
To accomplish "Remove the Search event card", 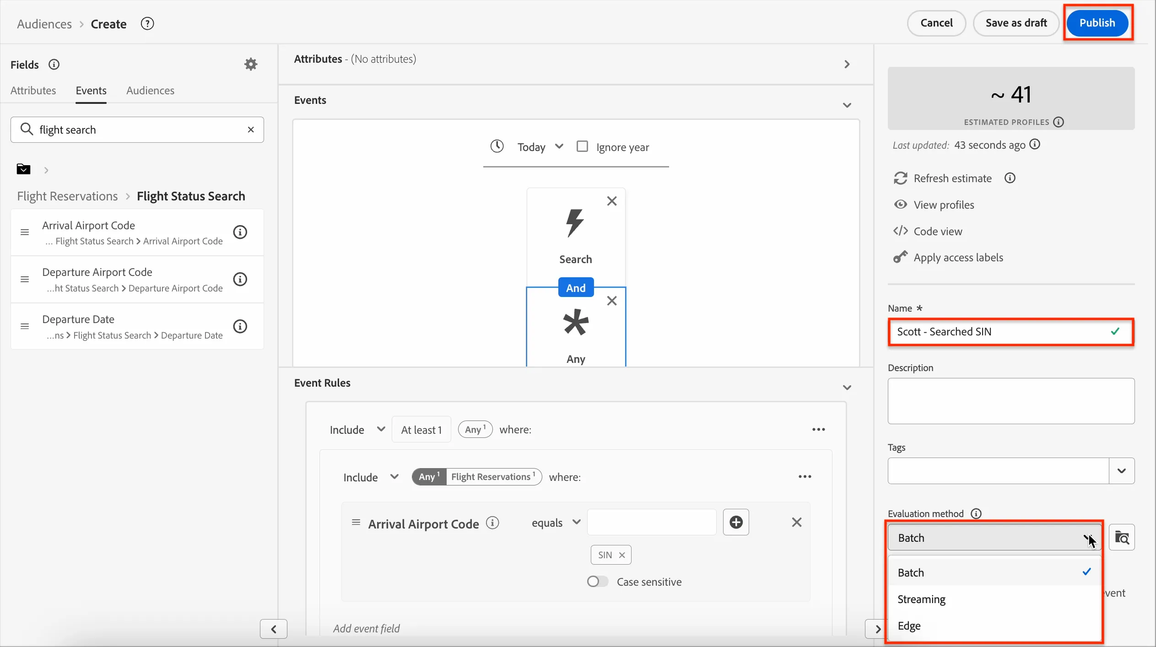I will click(612, 201).
